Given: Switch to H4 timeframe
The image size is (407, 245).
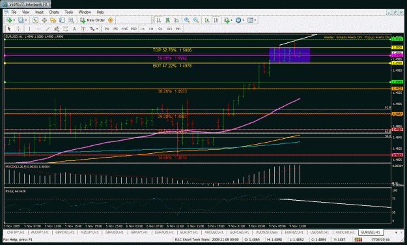Looking at the screenshot, I should tap(151, 29).
